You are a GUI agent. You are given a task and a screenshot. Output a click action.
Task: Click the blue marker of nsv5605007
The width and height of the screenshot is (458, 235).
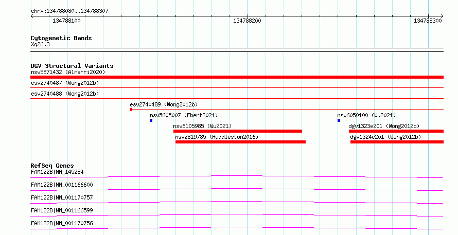[x=151, y=120]
